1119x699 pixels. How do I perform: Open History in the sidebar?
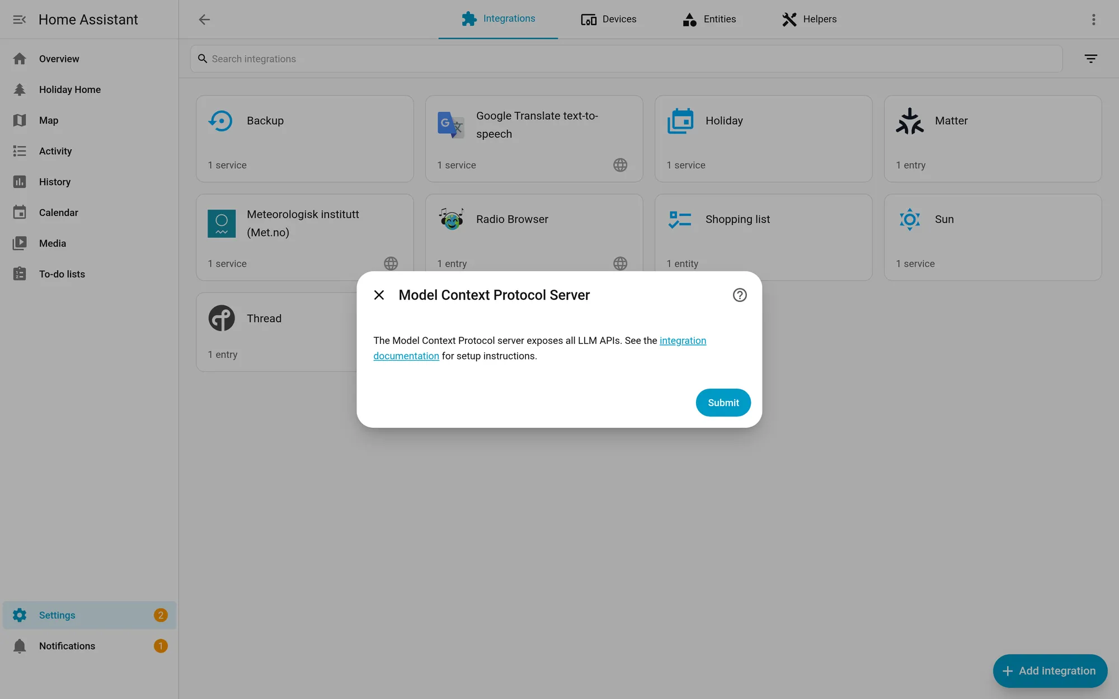90,182
